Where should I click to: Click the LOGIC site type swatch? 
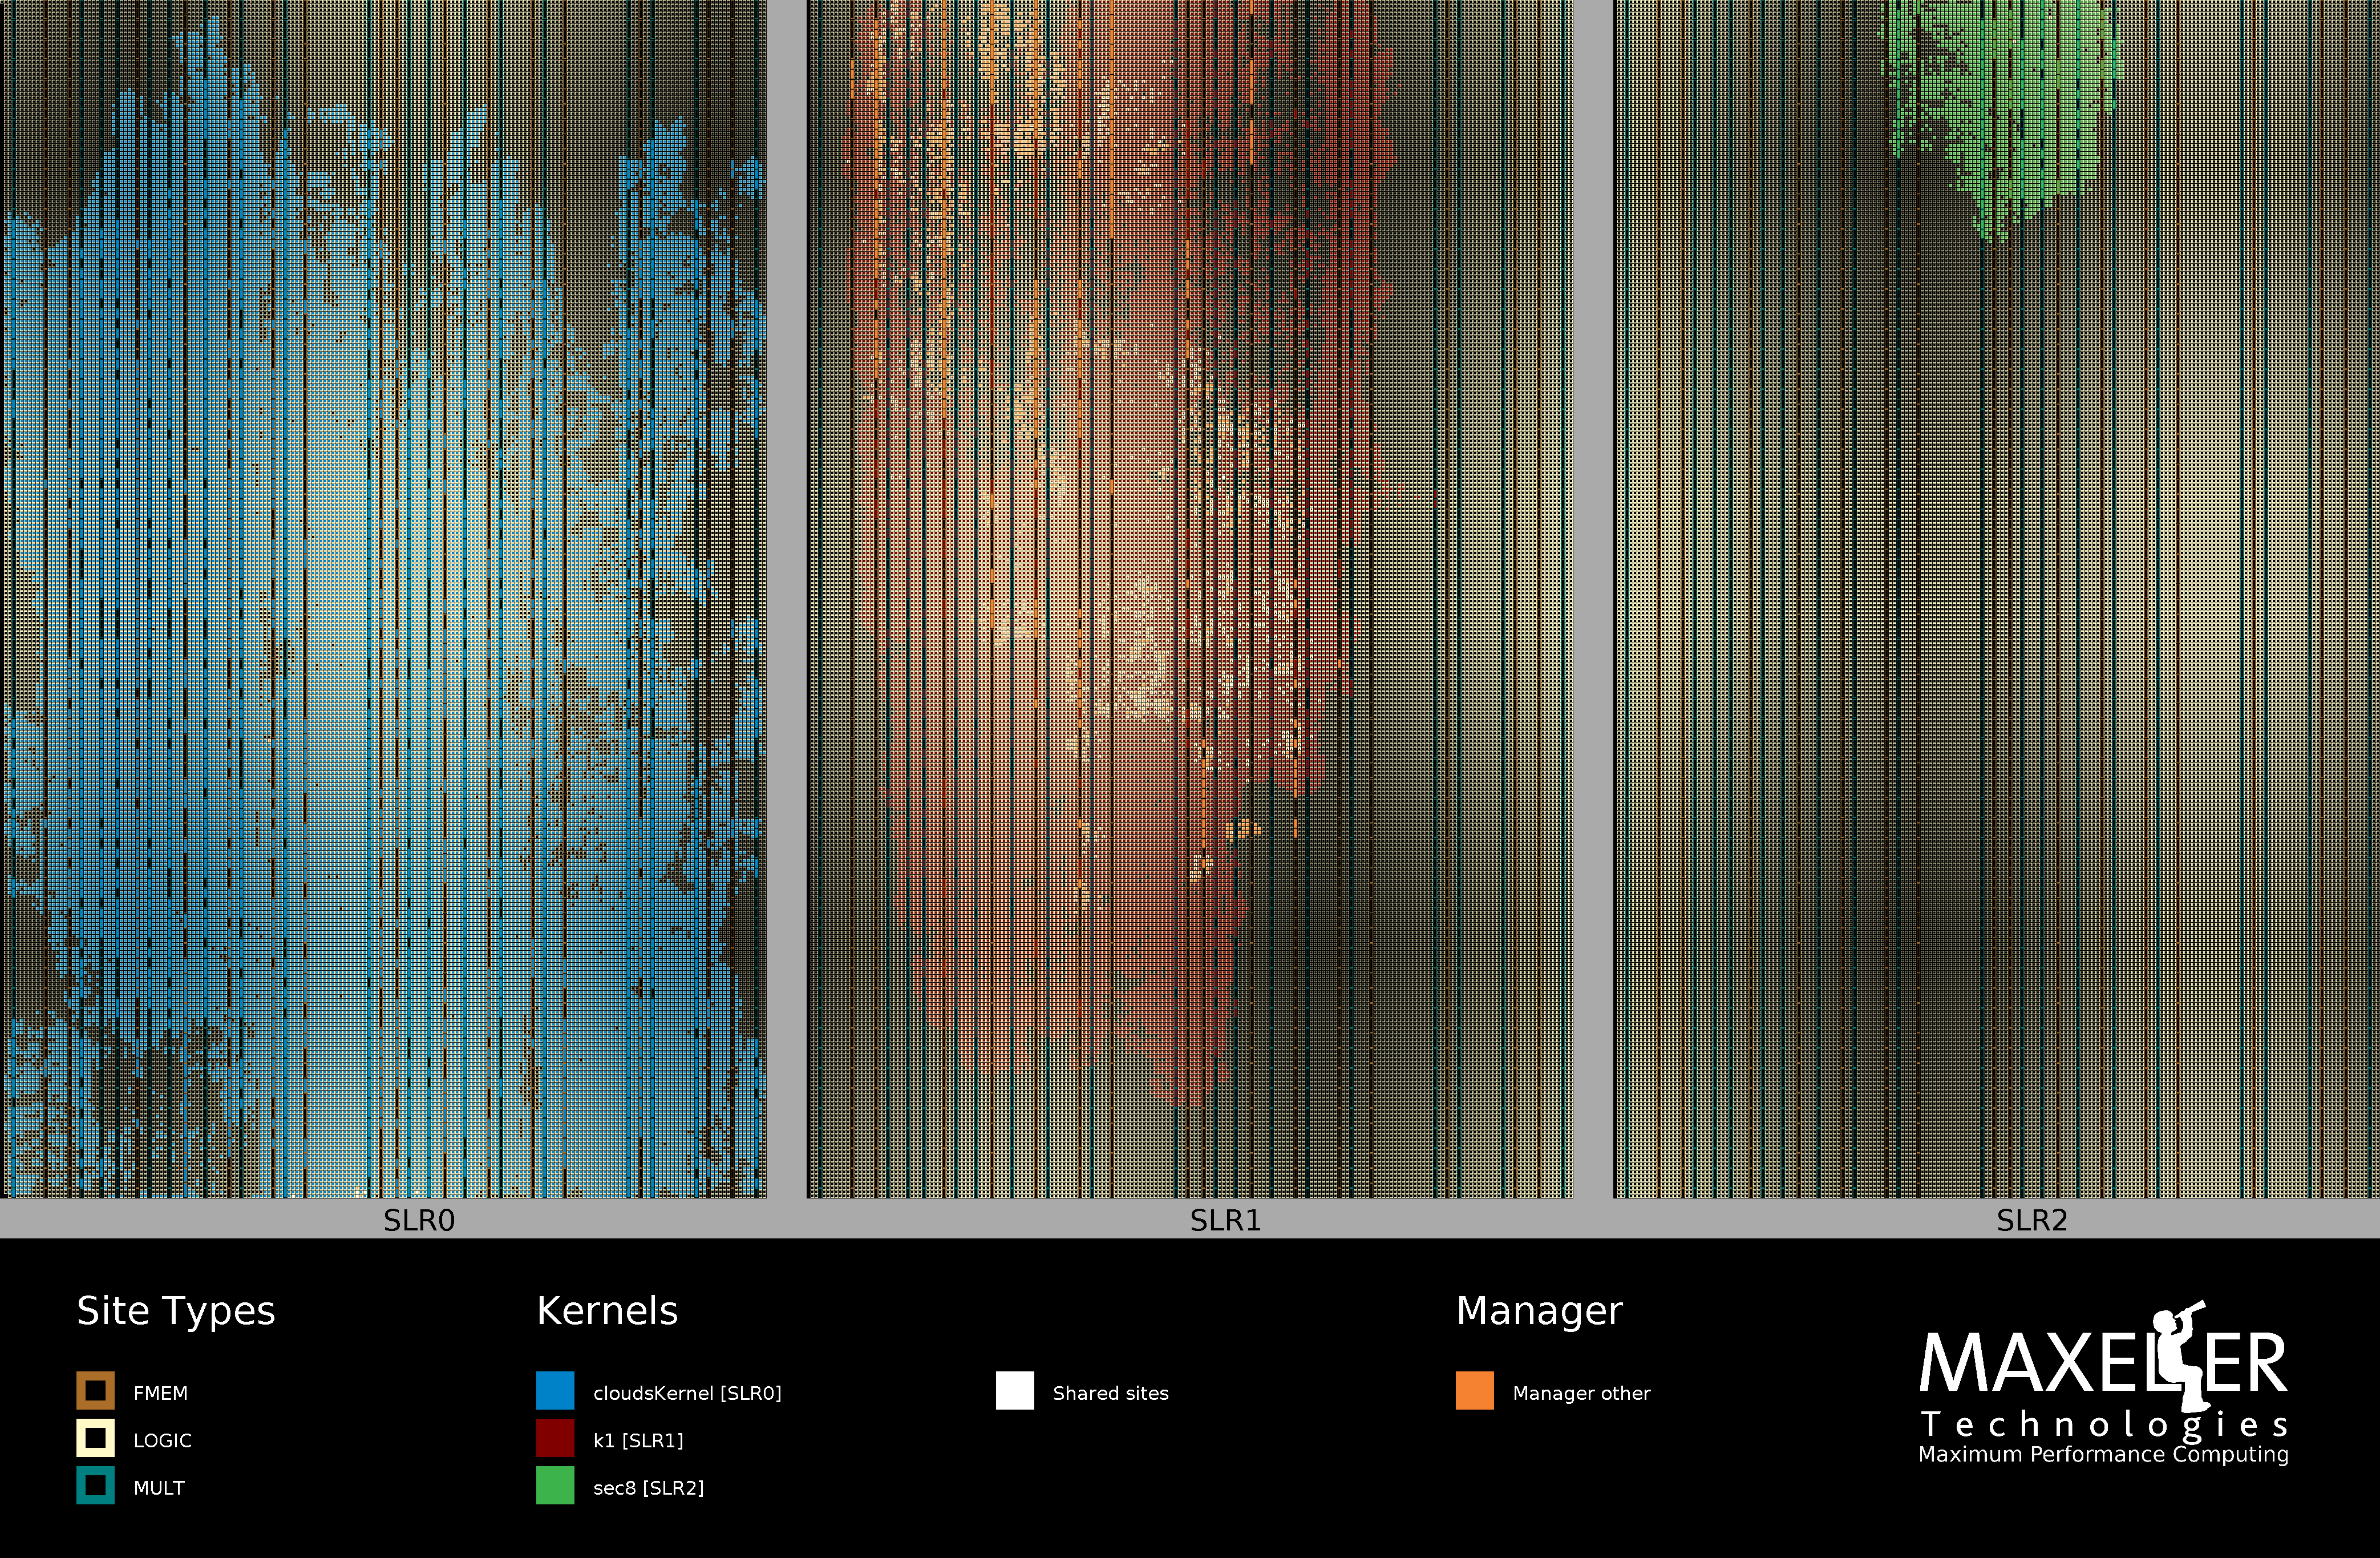95,1438
